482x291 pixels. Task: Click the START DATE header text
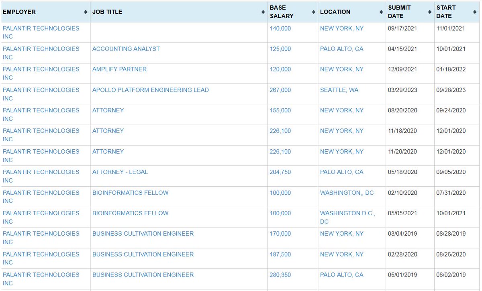click(x=446, y=12)
